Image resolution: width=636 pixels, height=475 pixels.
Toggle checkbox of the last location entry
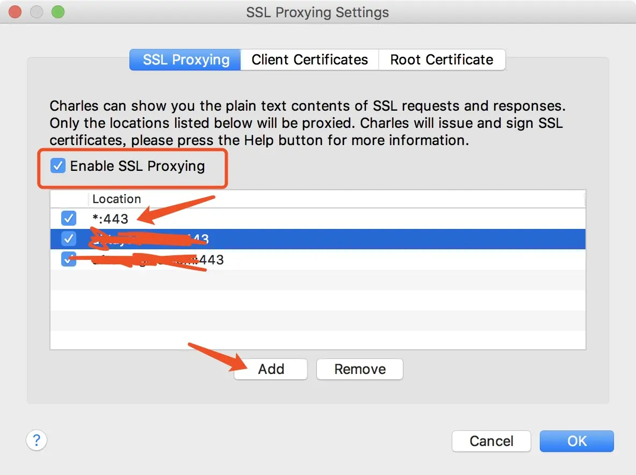(x=68, y=260)
